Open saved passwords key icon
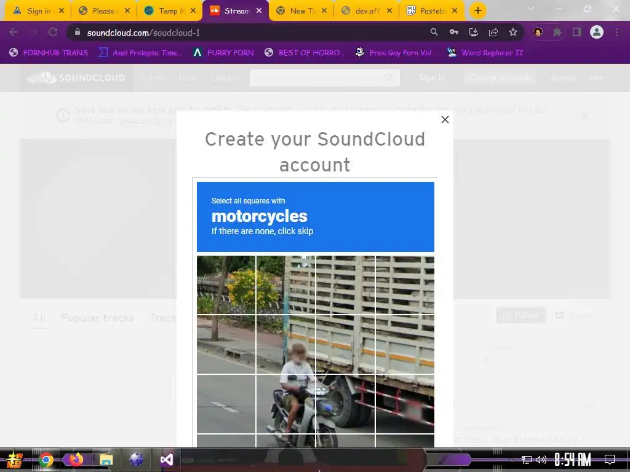Viewport: 630px width, 472px height. [454, 32]
